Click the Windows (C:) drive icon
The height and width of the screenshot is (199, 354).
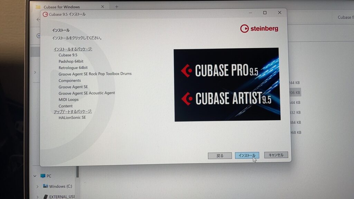pos(45,186)
